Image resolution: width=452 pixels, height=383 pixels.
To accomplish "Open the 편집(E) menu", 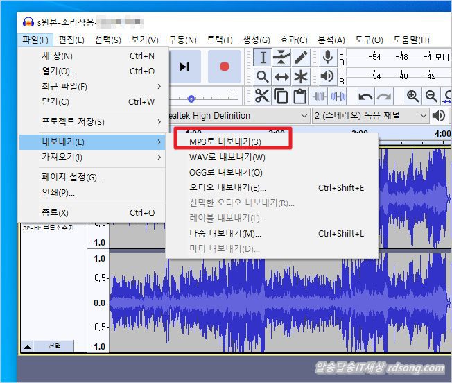I will 71,40.
